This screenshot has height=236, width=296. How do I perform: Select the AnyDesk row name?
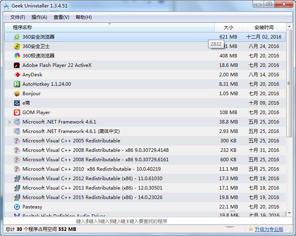click(x=32, y=75)
